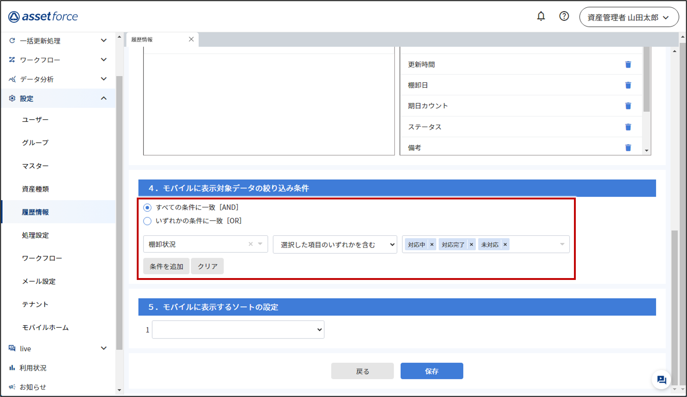Screen dimensions: 687x397
Task: Open テナント settings page
Action: coord(35,304)
